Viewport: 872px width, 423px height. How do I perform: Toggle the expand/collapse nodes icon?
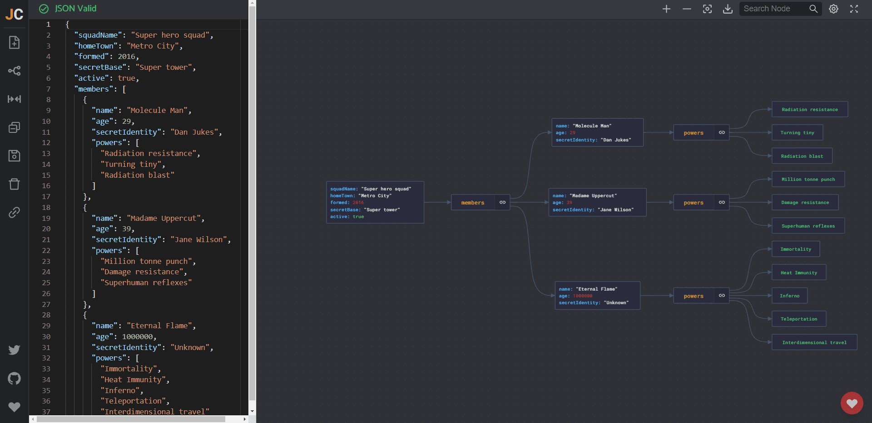[14, 99]
